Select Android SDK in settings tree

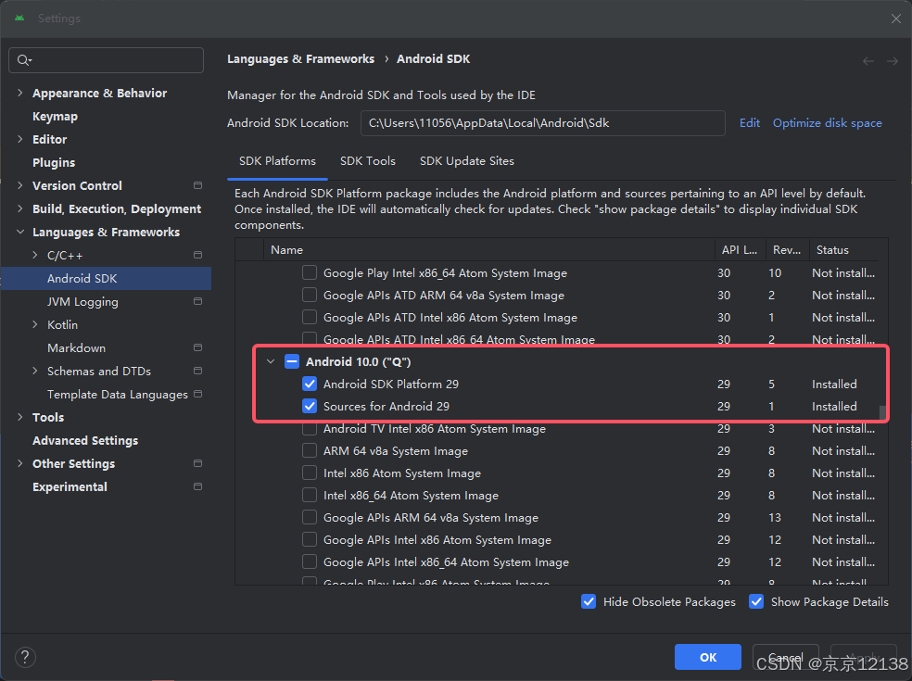tap(106, 279)
